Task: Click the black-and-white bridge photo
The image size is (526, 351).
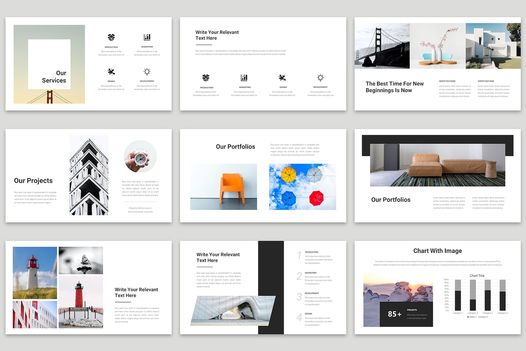Action: 382,46
